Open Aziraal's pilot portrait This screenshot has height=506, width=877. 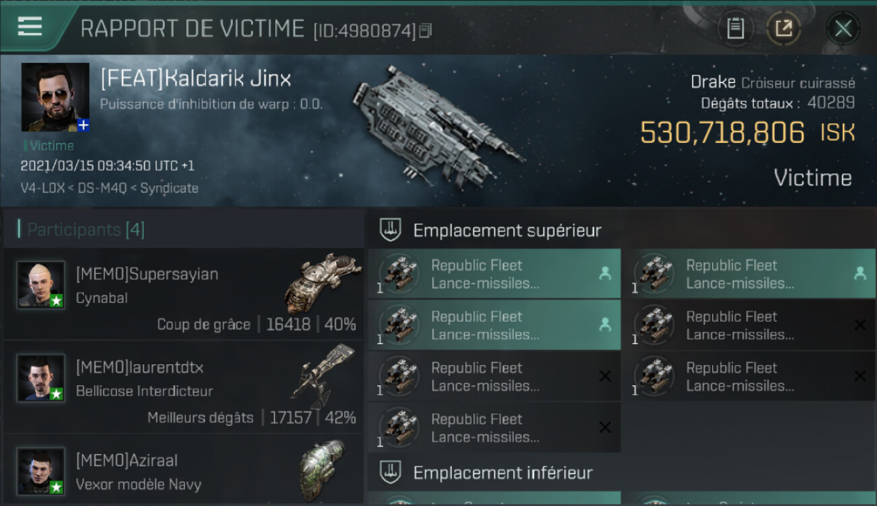pyautogui.click(x=41, y=470)
